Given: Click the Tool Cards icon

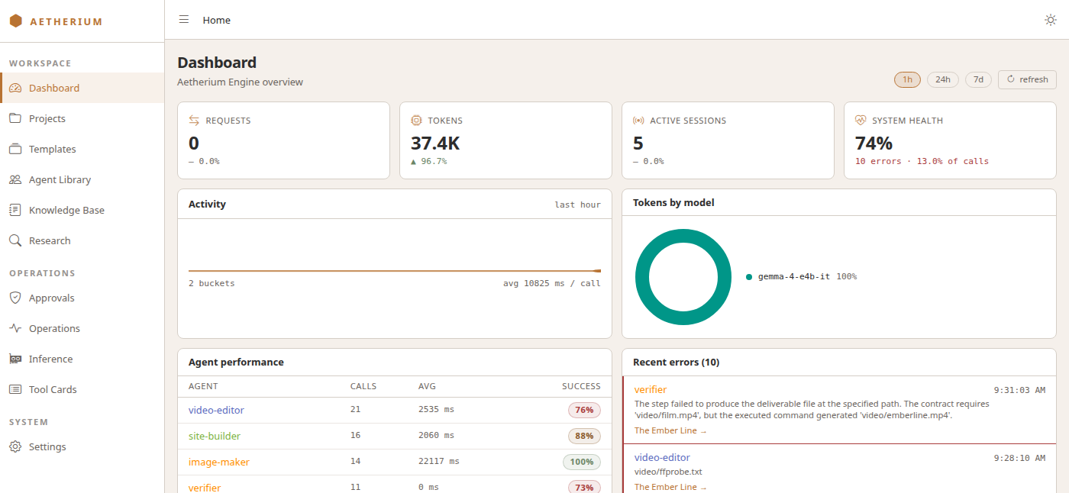Looking at the screenshot, I should (x=15, y=389).
